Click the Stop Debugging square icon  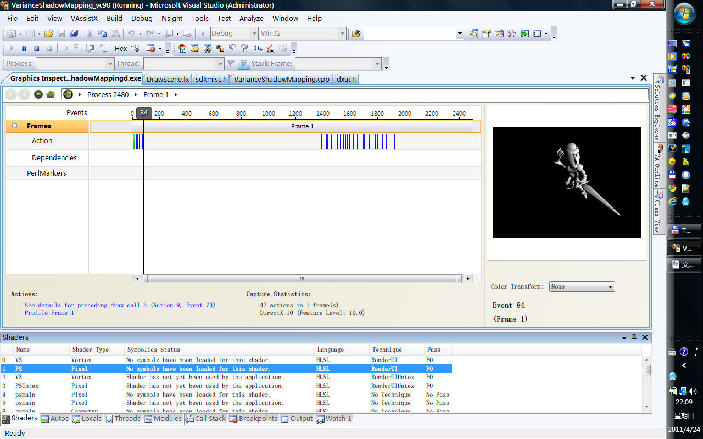pyautogui.click(x=36, y=48)
